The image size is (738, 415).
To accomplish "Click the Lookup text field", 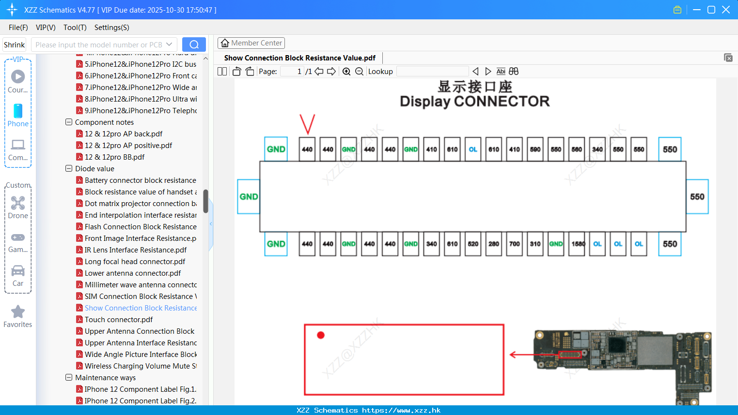I will click(432, 72).
